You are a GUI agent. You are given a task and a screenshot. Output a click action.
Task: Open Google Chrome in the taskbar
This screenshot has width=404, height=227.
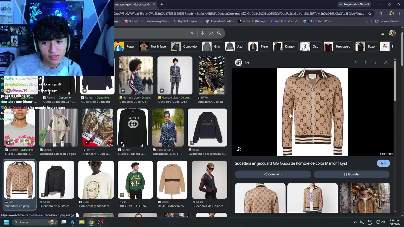[x=91, y=222]
